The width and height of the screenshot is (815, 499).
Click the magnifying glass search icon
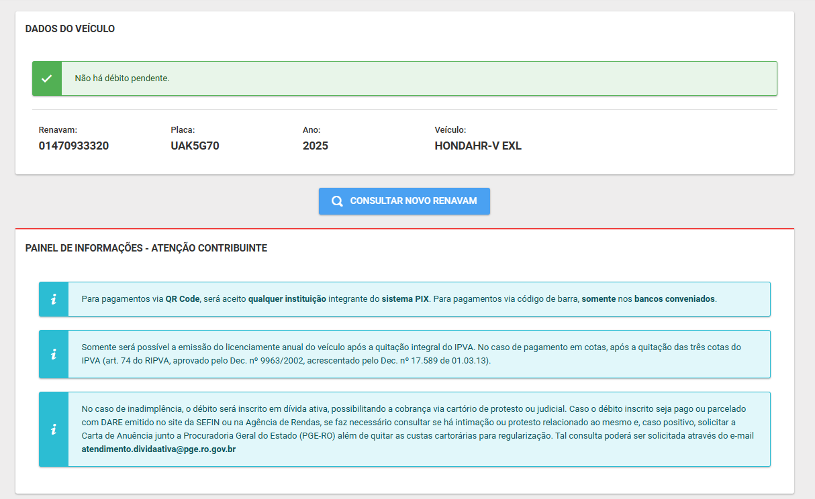pyautogui.click(x=337, y=201)
